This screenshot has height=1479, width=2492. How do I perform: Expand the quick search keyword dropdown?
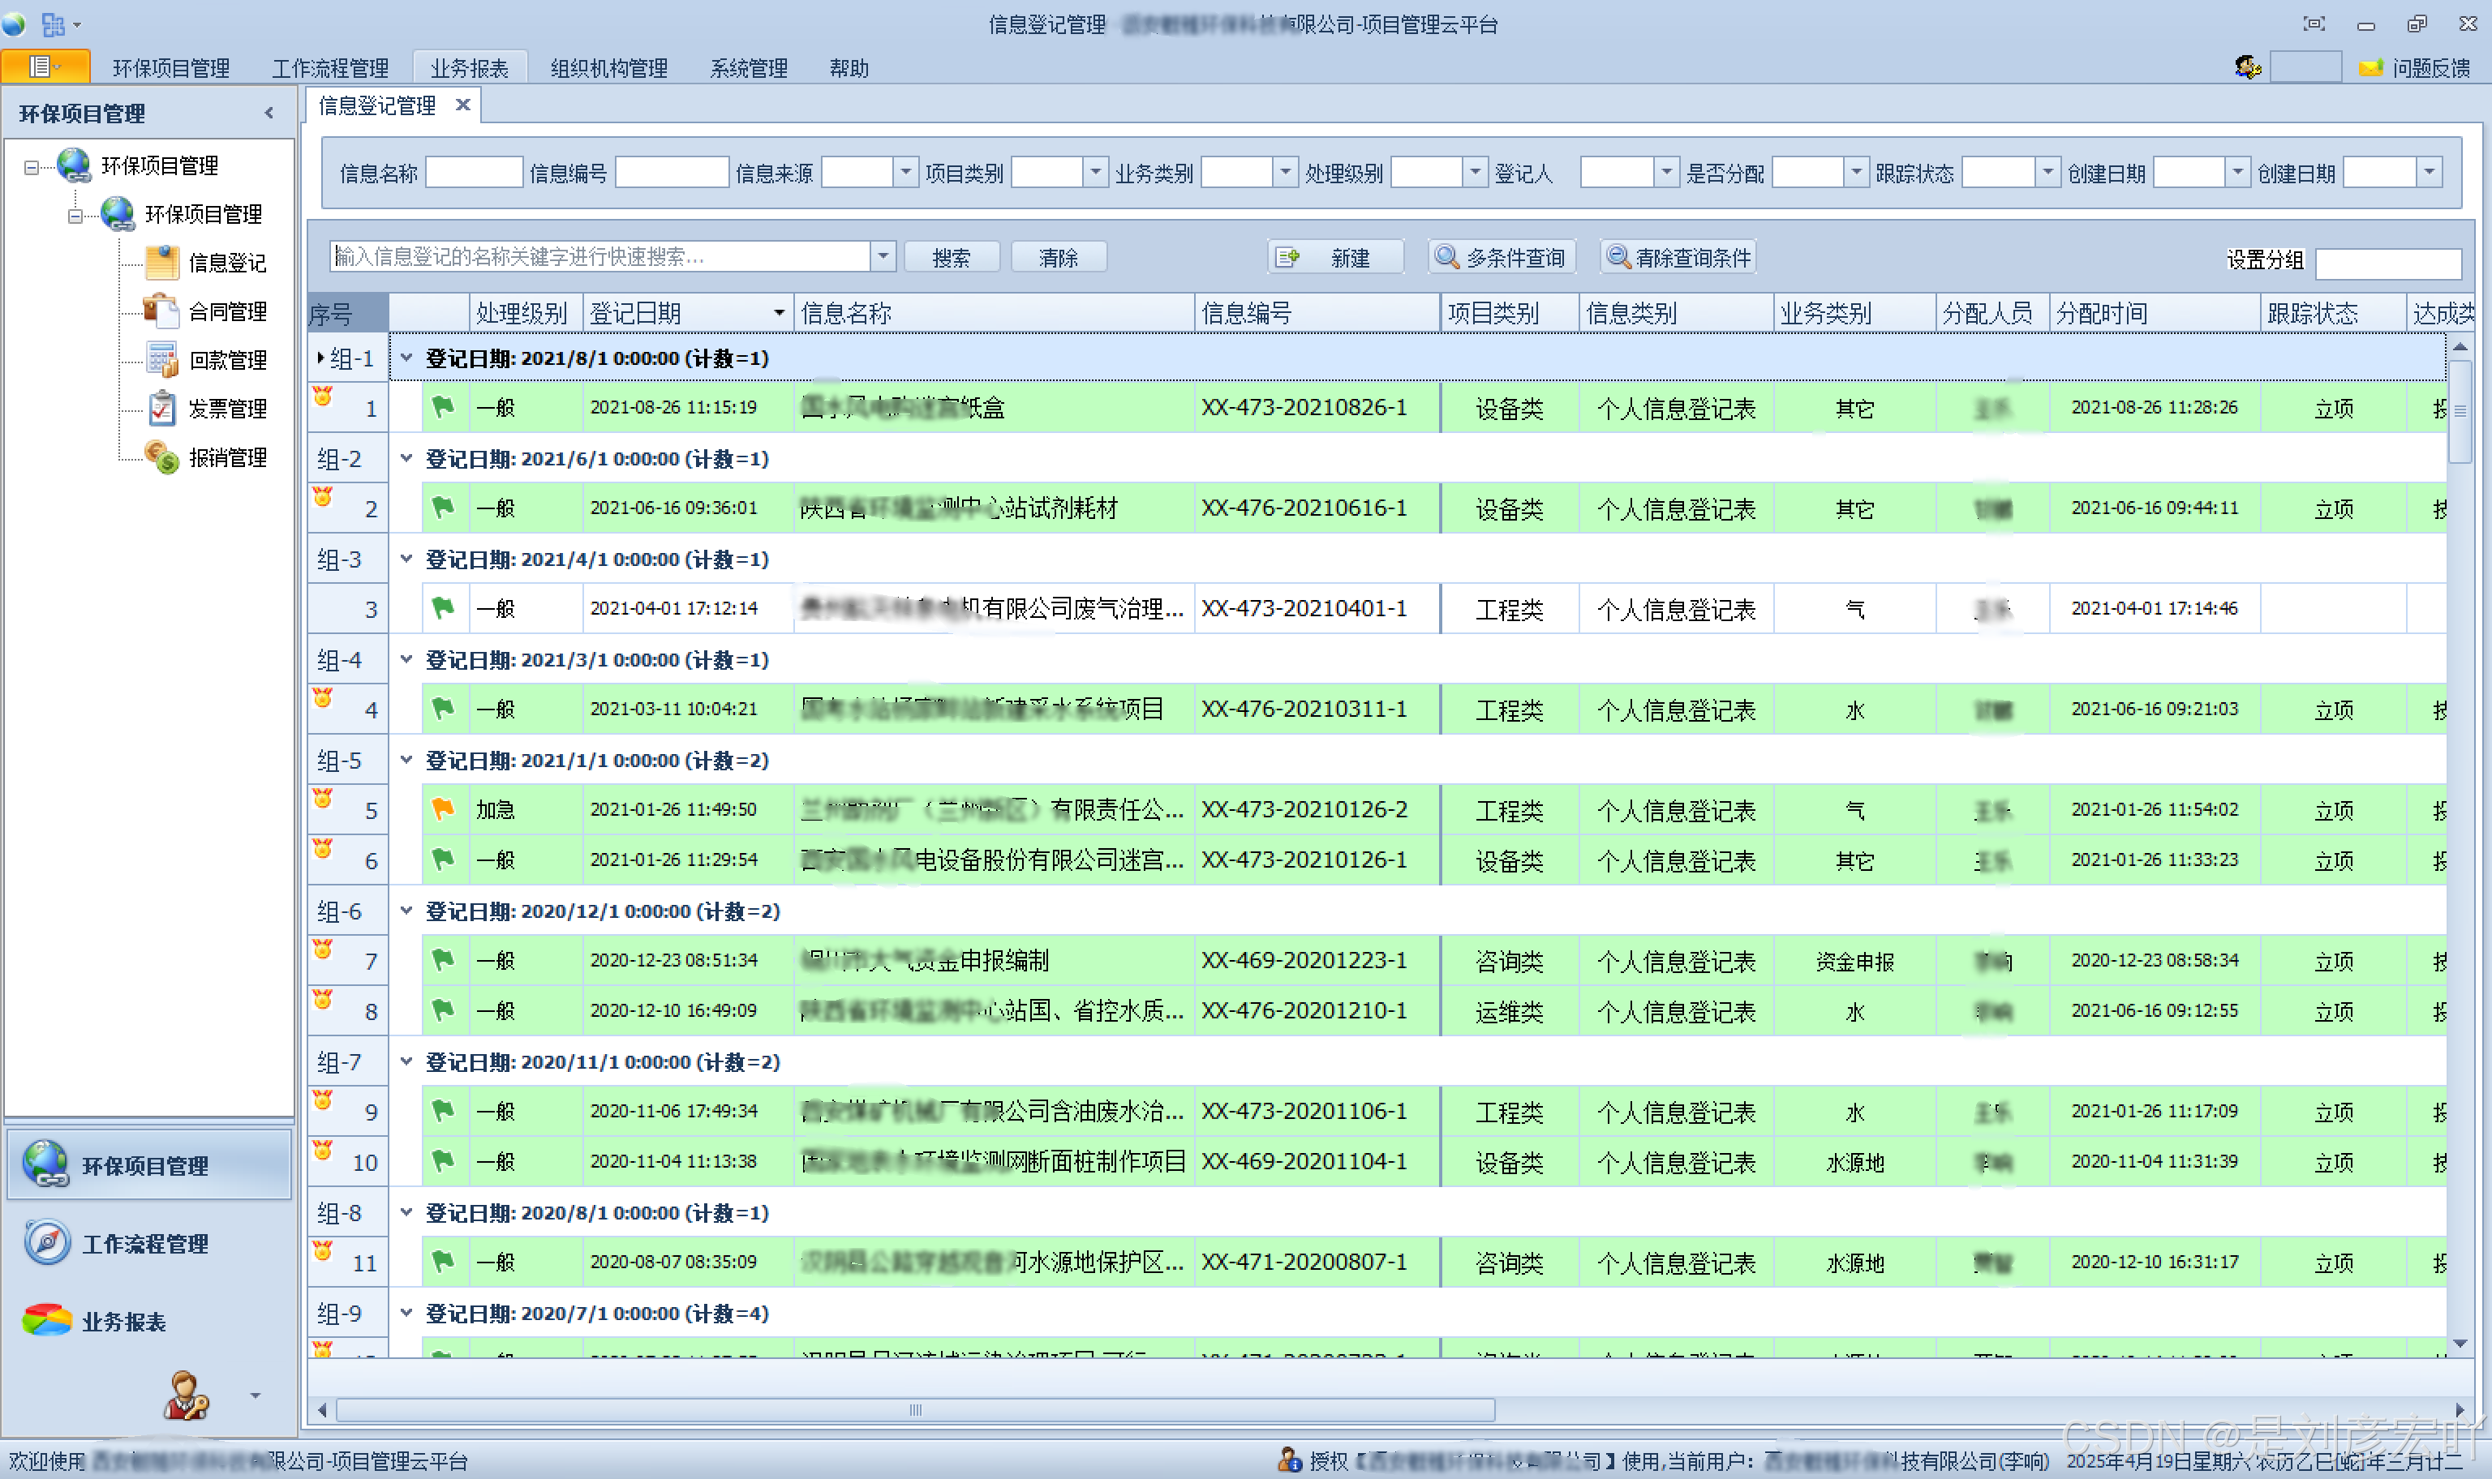[883, 257]
